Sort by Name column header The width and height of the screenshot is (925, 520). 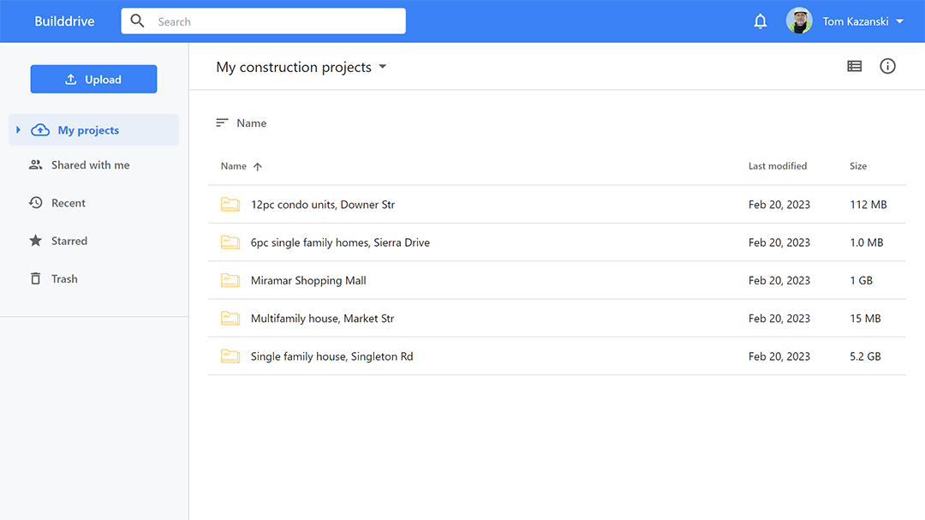234,166
